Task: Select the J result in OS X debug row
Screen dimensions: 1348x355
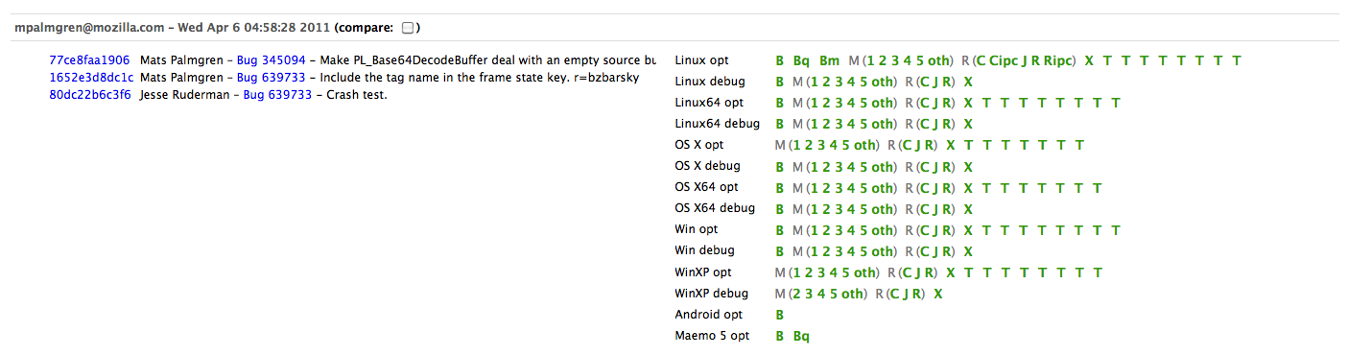Action: (935, 166)
